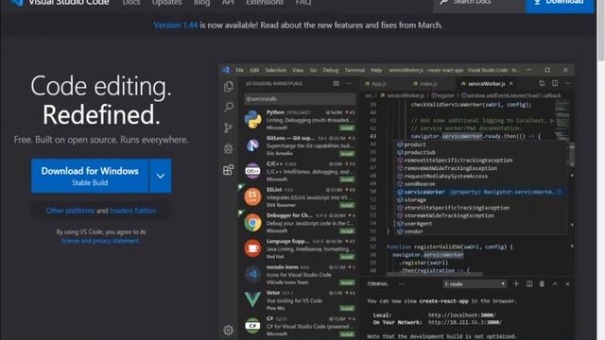Open the Search magnifier icon in the activity bar
The height and width of the screenshot is (340, 605).
pyautogui.click(x=229, y=107)
